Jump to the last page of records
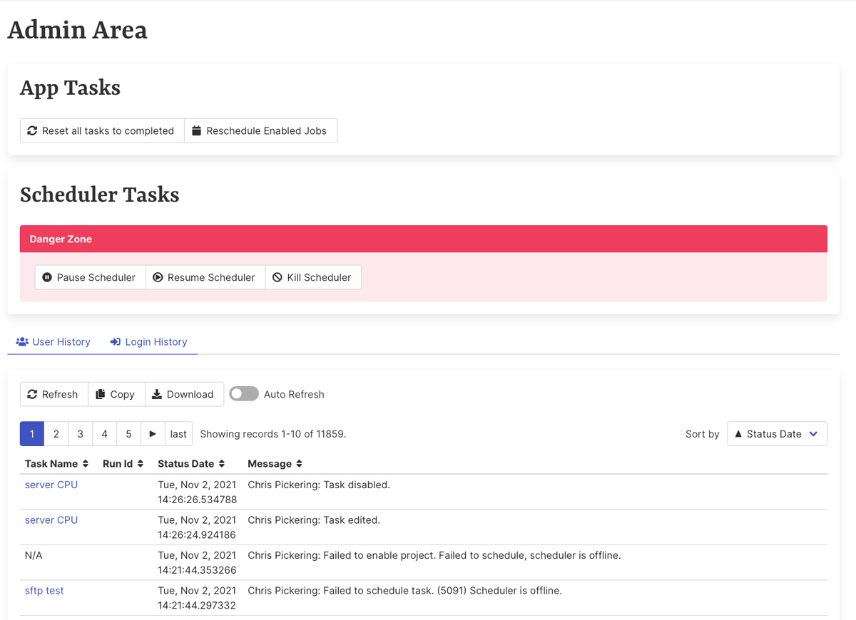The height and width of the screenshot is (620, 856). coord(178,434)
